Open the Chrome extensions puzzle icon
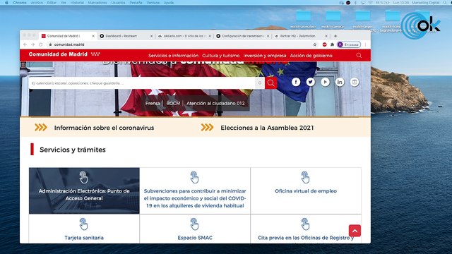Screen dimensions: 452x254 [332, 44]
